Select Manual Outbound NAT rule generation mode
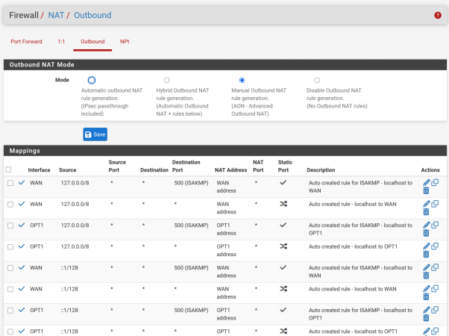The height and width of the screenshot is (336, 449). tap(242, 80)
